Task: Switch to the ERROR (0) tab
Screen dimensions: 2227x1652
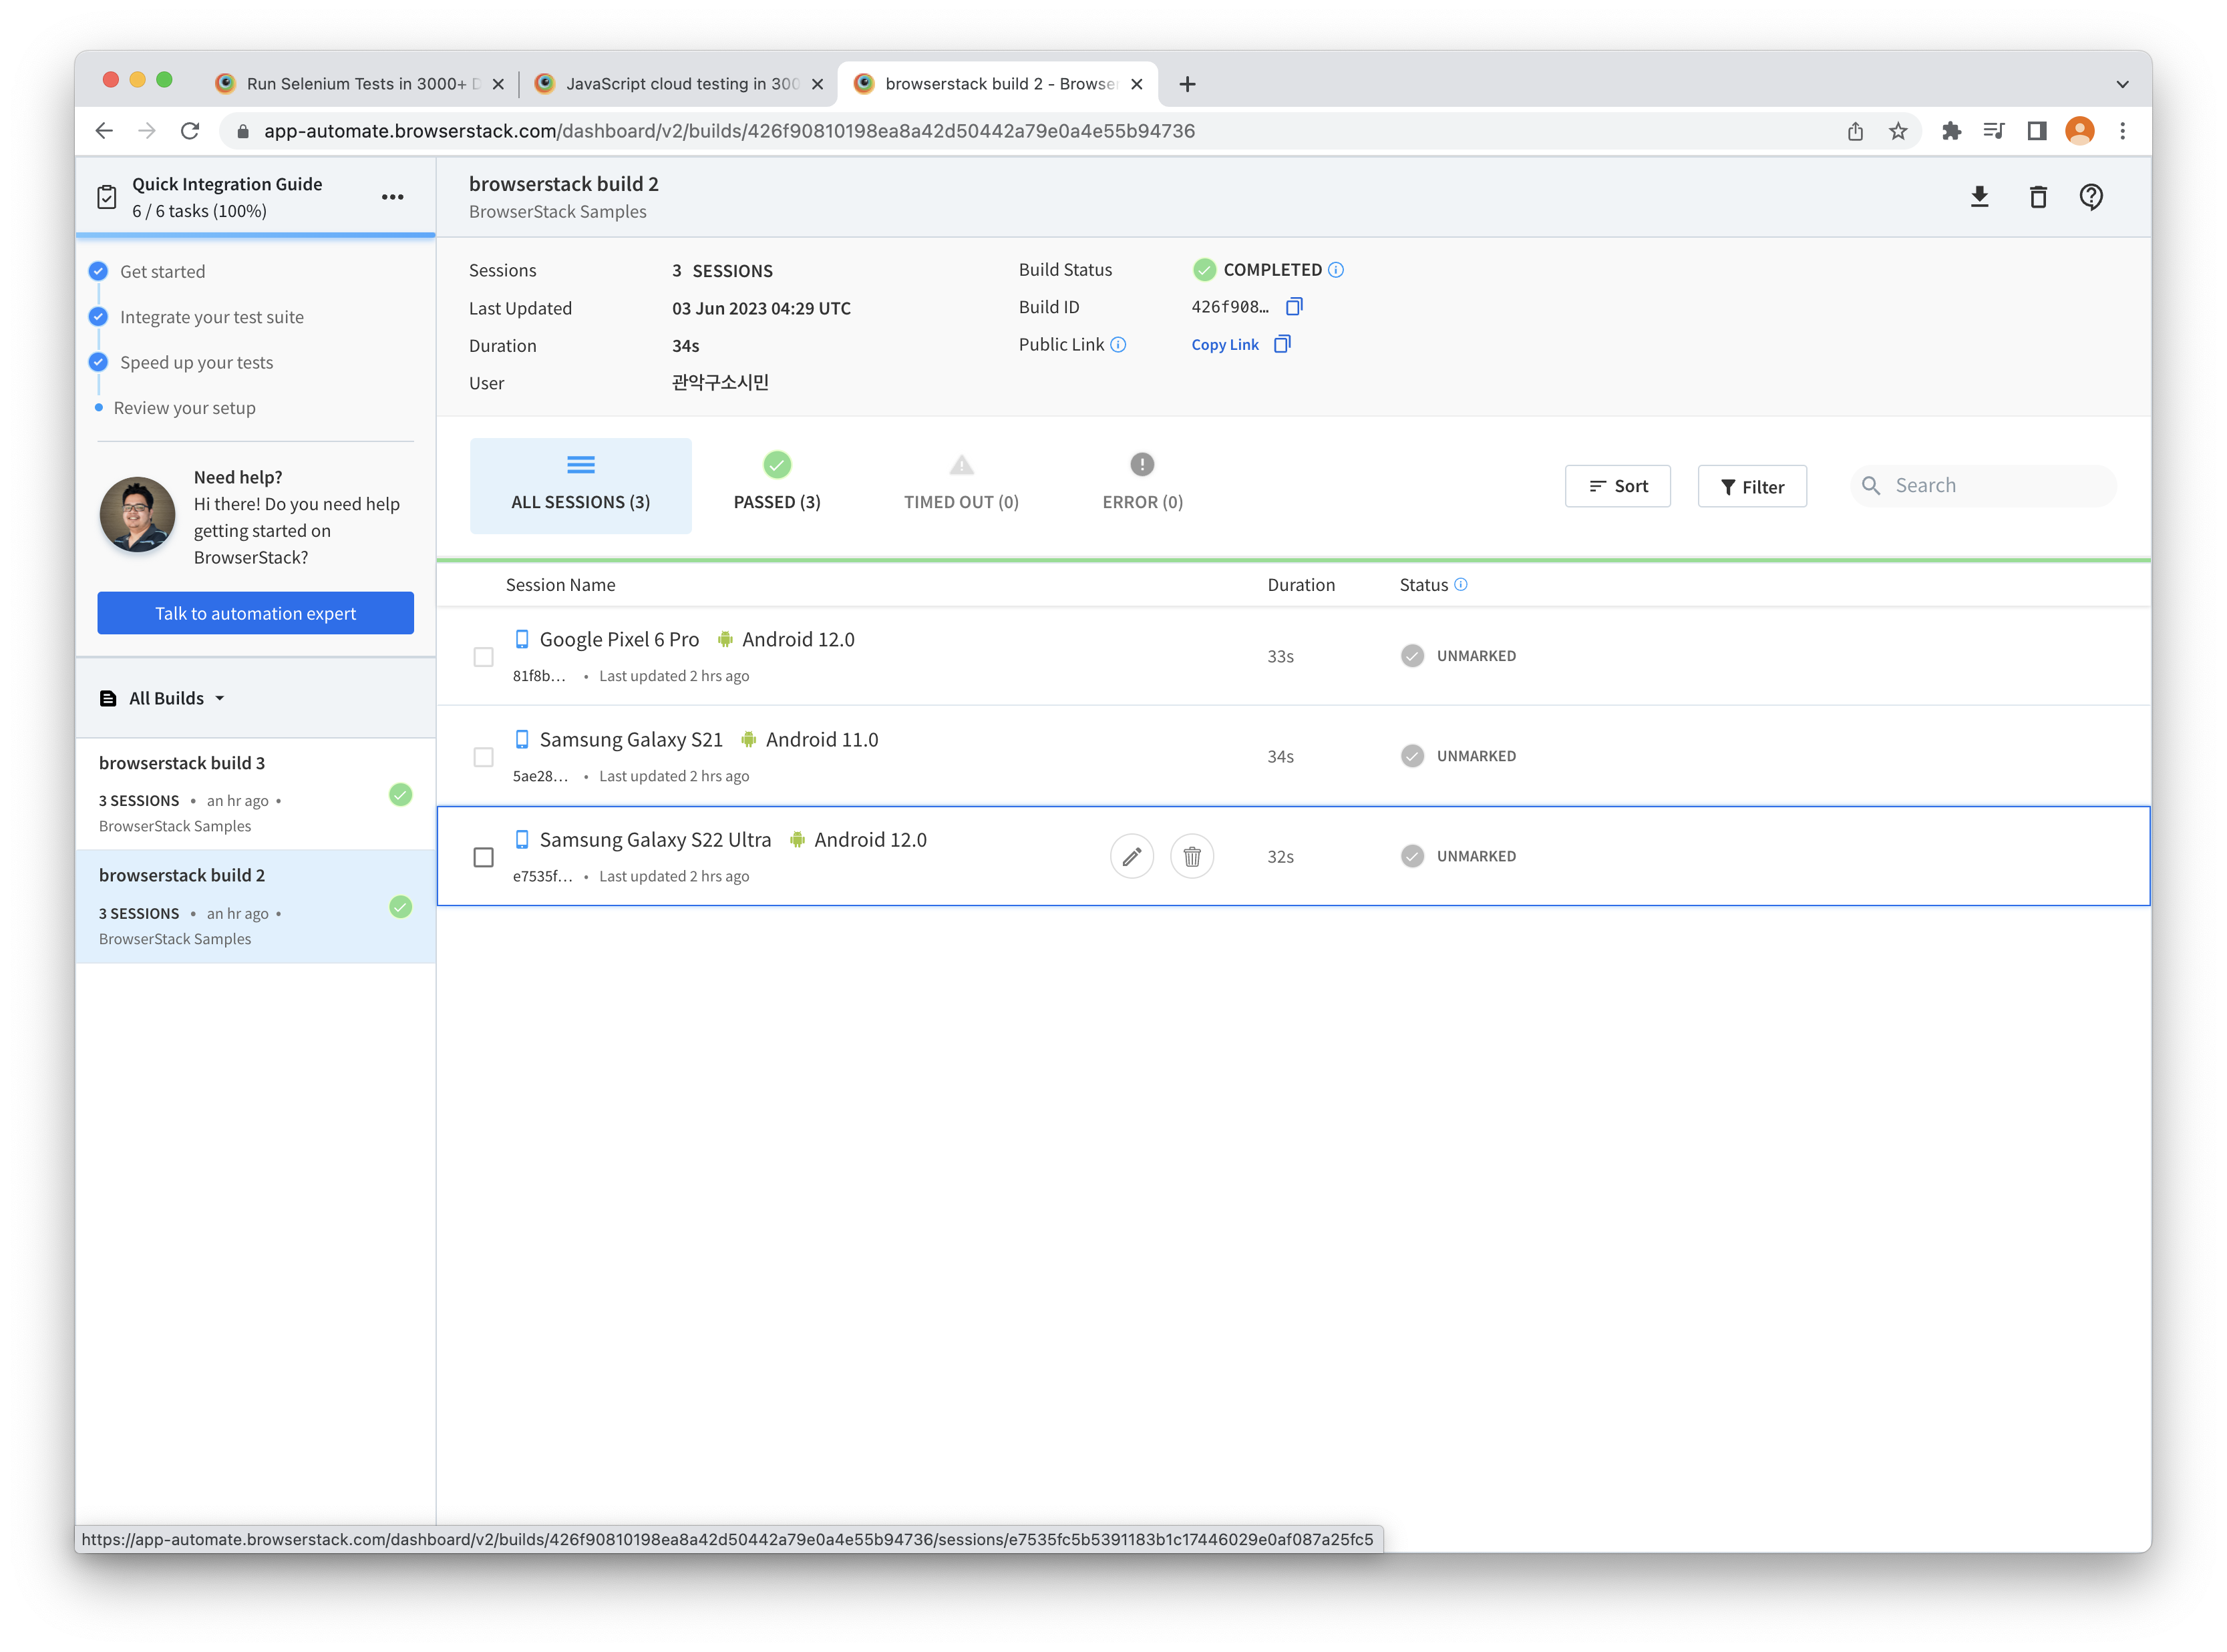Action: 1142,484
